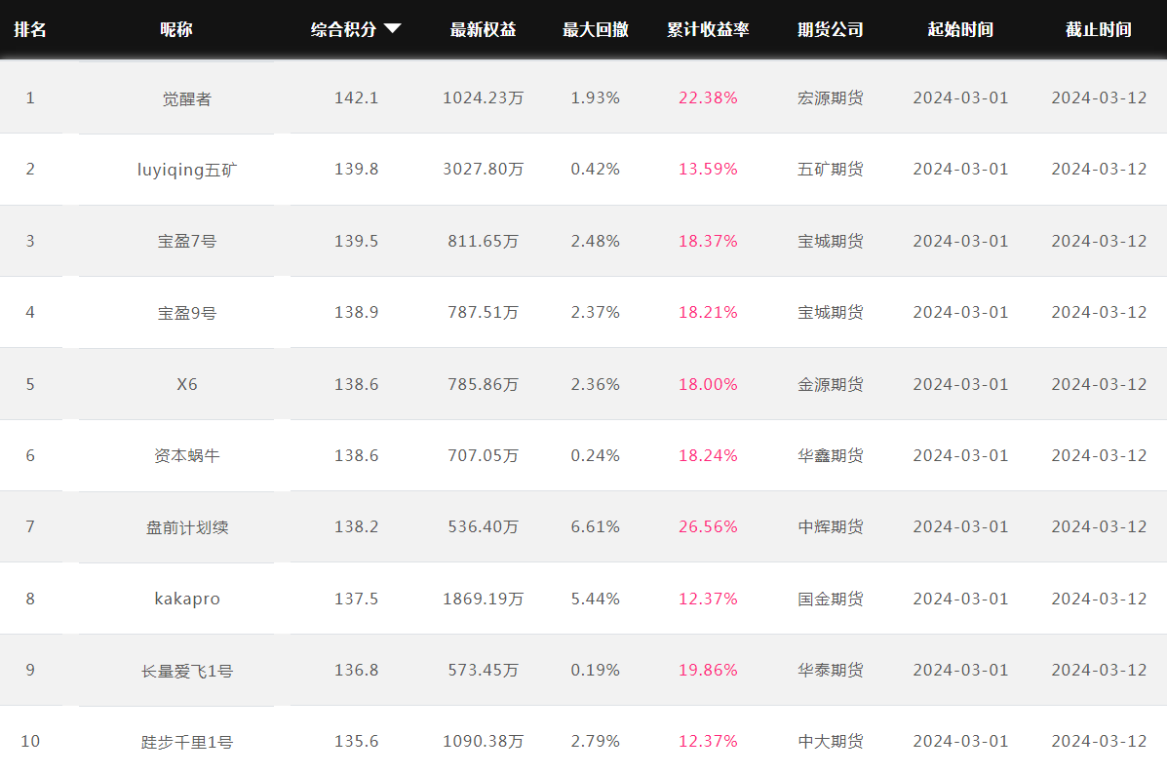Screen dimensions: 1167x774
Task: Click the sort arrow beside 综合积分
Action: (392, 29)
